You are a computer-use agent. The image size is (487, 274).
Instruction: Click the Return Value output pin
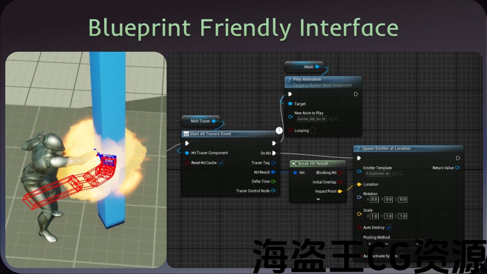pyautogui.click(x=457, y=168)
